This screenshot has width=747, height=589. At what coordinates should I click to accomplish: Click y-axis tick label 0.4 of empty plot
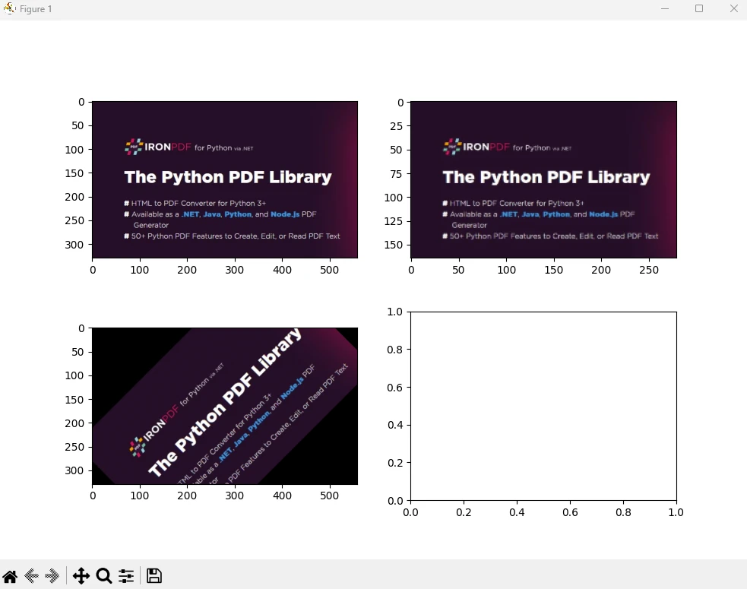[x=395, y=425]
